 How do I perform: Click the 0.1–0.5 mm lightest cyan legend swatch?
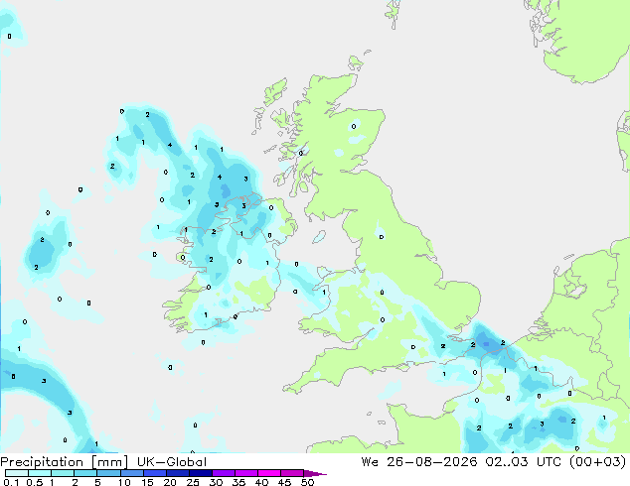[17, 473]
